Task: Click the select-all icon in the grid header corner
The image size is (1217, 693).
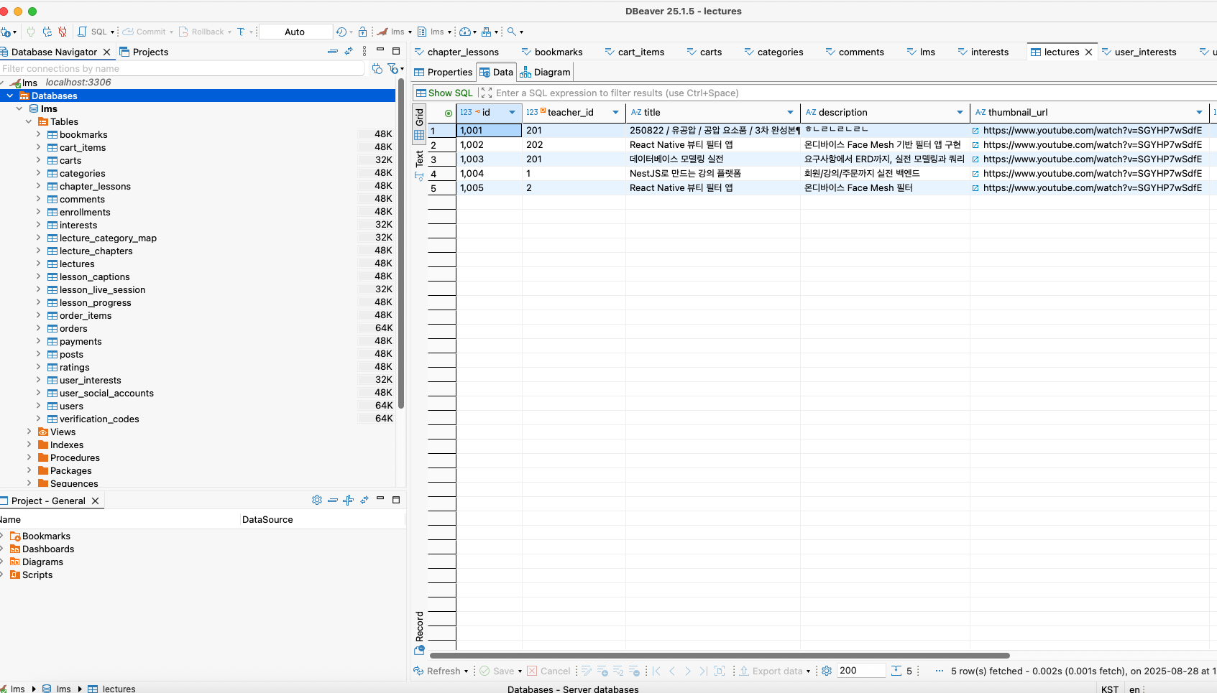Action: [x=449, y=113]
